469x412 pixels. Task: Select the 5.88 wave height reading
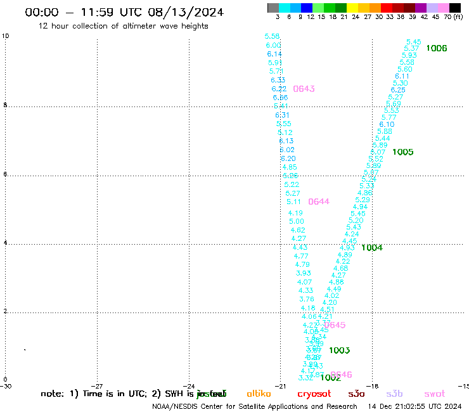pyautogui.click(x=385, y=131)
